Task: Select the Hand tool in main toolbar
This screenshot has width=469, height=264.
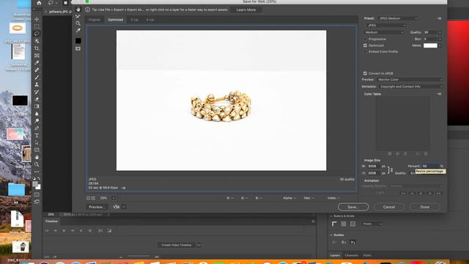Action: pos(37,157)
